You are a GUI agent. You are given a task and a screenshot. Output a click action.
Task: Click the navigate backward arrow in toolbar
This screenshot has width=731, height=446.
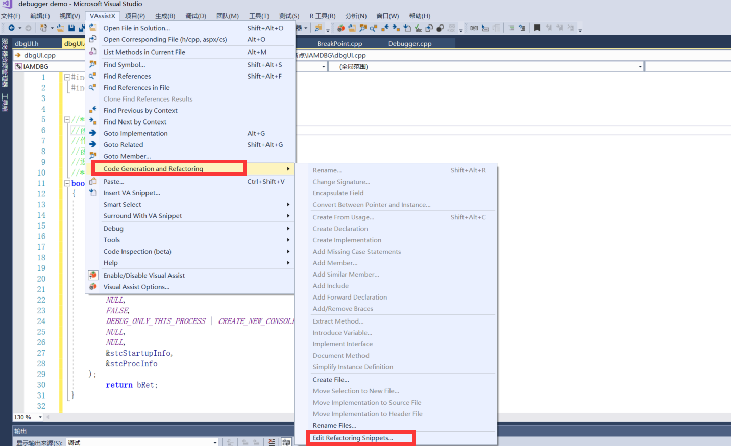point(11,28)
